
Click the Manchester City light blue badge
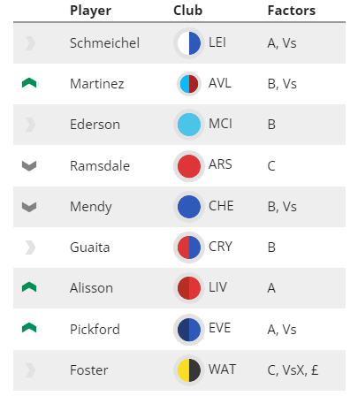tap(189, 125)
